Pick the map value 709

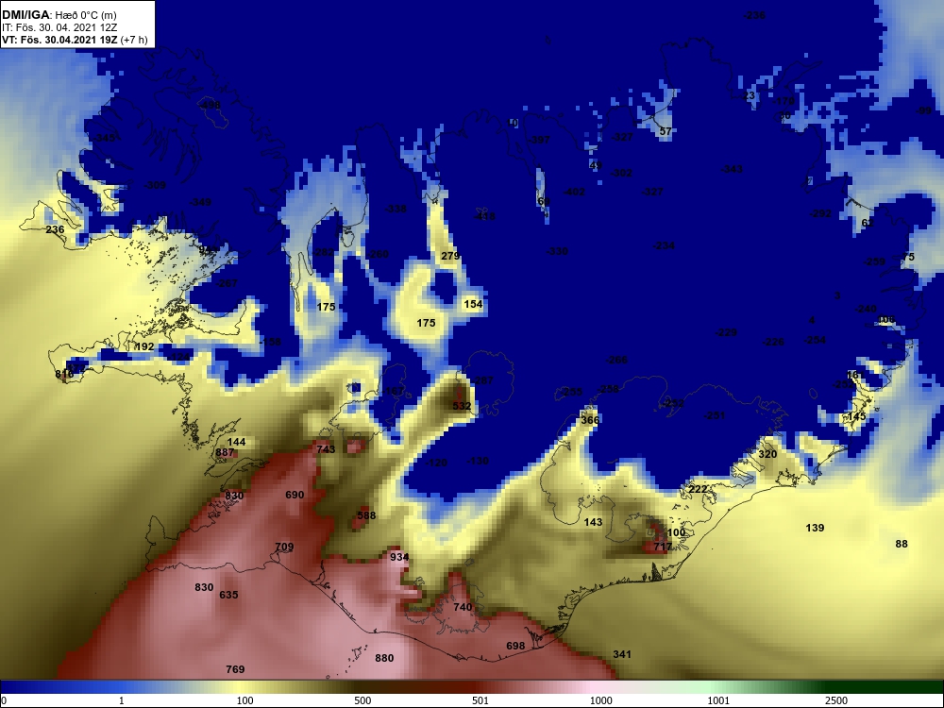click(284, 547)
